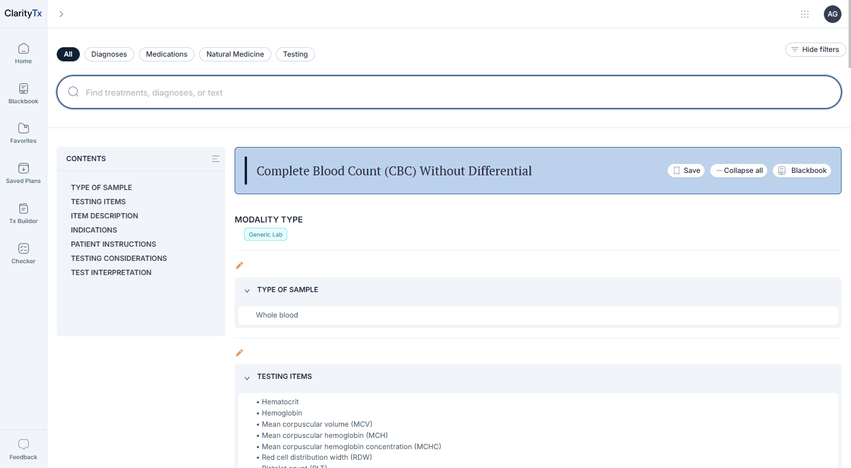This screenshot has width=851, height=468.
Task: Collapse the Testing Items section chevron
Action: [247, 377]
